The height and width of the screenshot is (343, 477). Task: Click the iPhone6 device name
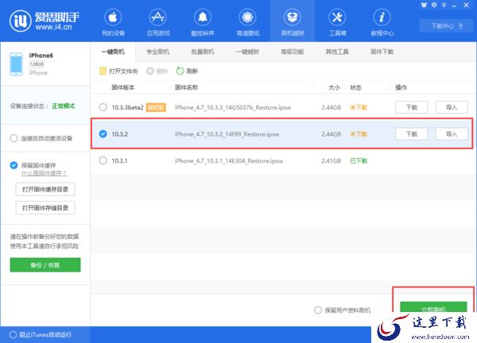coord(41,56)
